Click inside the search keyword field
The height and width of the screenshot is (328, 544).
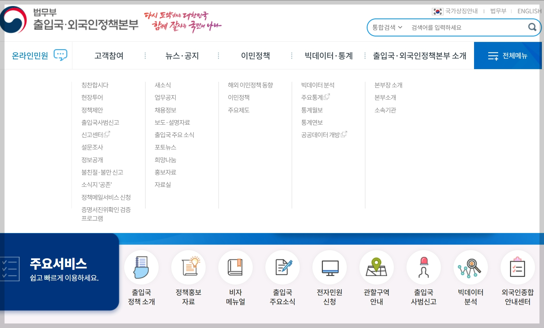452,27
